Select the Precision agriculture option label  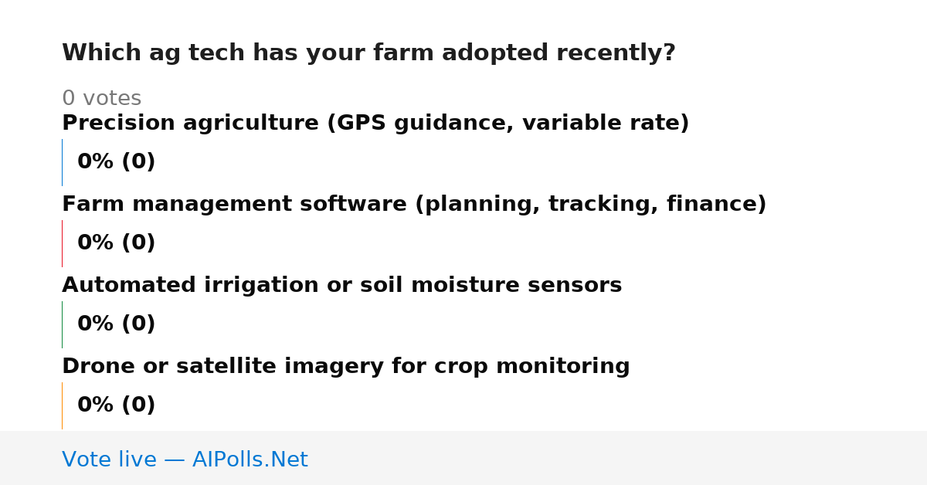[x=375, y=124]
